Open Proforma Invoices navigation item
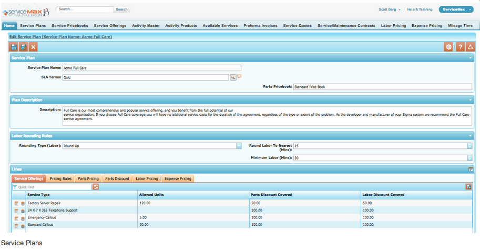 (x=261, y=26)
